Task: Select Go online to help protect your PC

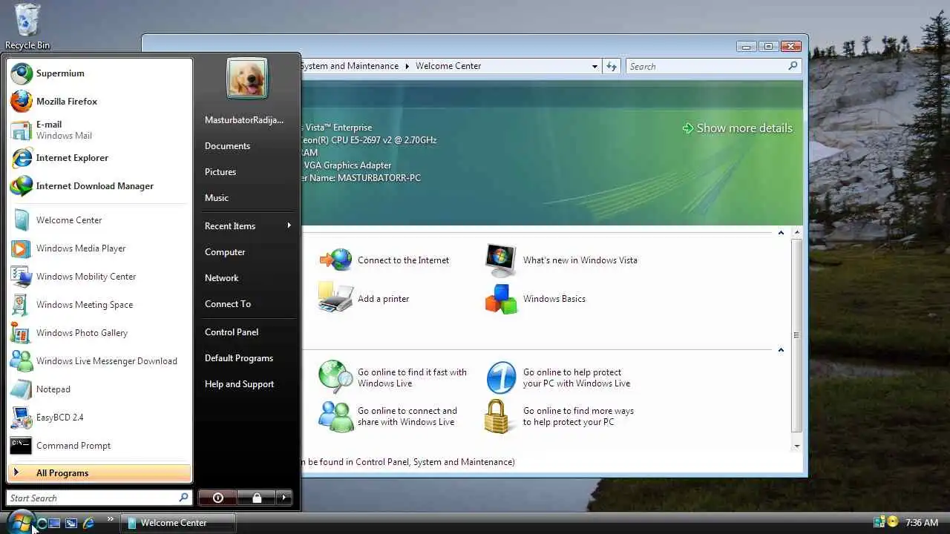Action: (x=558, y=378)
